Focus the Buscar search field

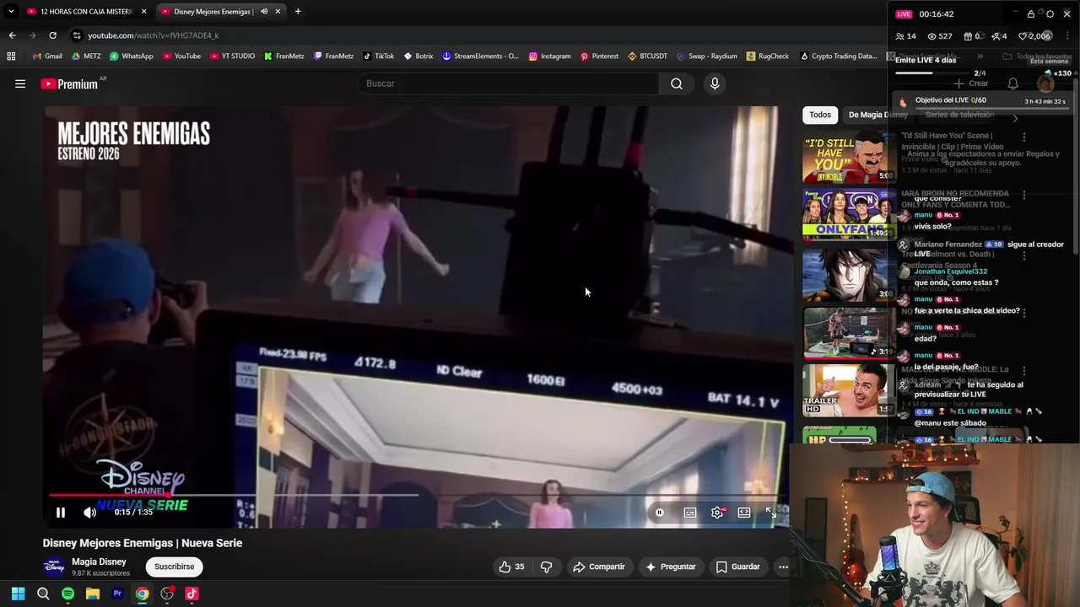click(509, 83)
